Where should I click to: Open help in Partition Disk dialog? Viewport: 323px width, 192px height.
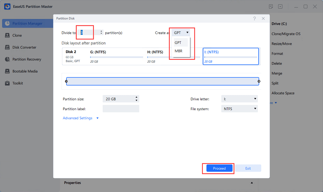click(x=255, y=18)
